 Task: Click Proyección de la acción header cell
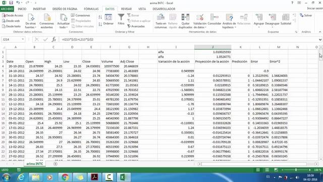[213, 62]
